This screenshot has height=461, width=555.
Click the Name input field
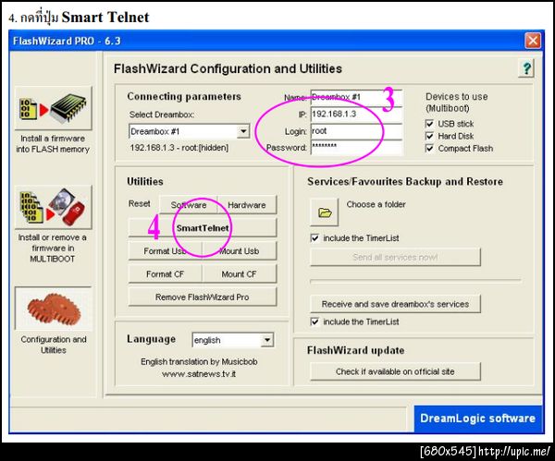[x=357, y=97]
